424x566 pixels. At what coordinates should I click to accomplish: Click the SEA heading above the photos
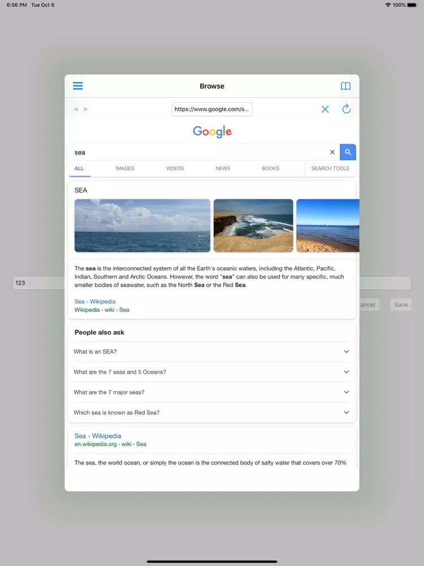click(x=81, y=190)
